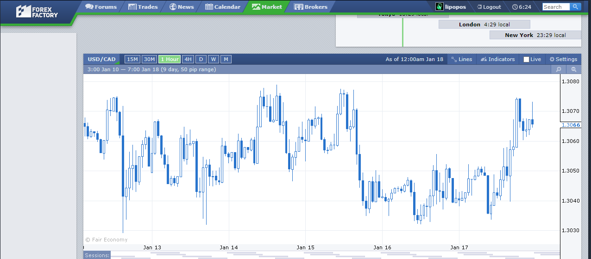Select the New York session bar

tap(535, 35)
